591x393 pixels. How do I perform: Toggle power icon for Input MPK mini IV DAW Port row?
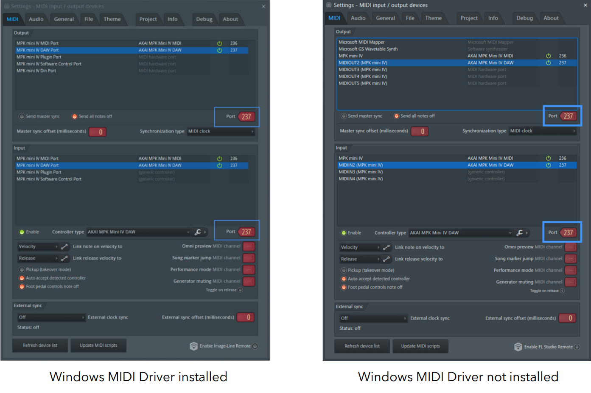click(x=219, y=165)
